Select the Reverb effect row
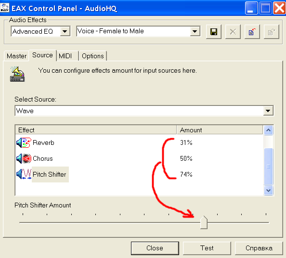Viewport: 286px width, 258px height. (139, 142)
